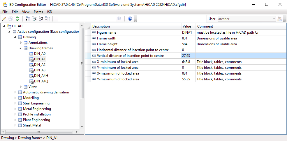Click tree horizontal scrollbar right arrow
Image resolution: width=287 pixels, height=141 pixels.
click(77, 132)
